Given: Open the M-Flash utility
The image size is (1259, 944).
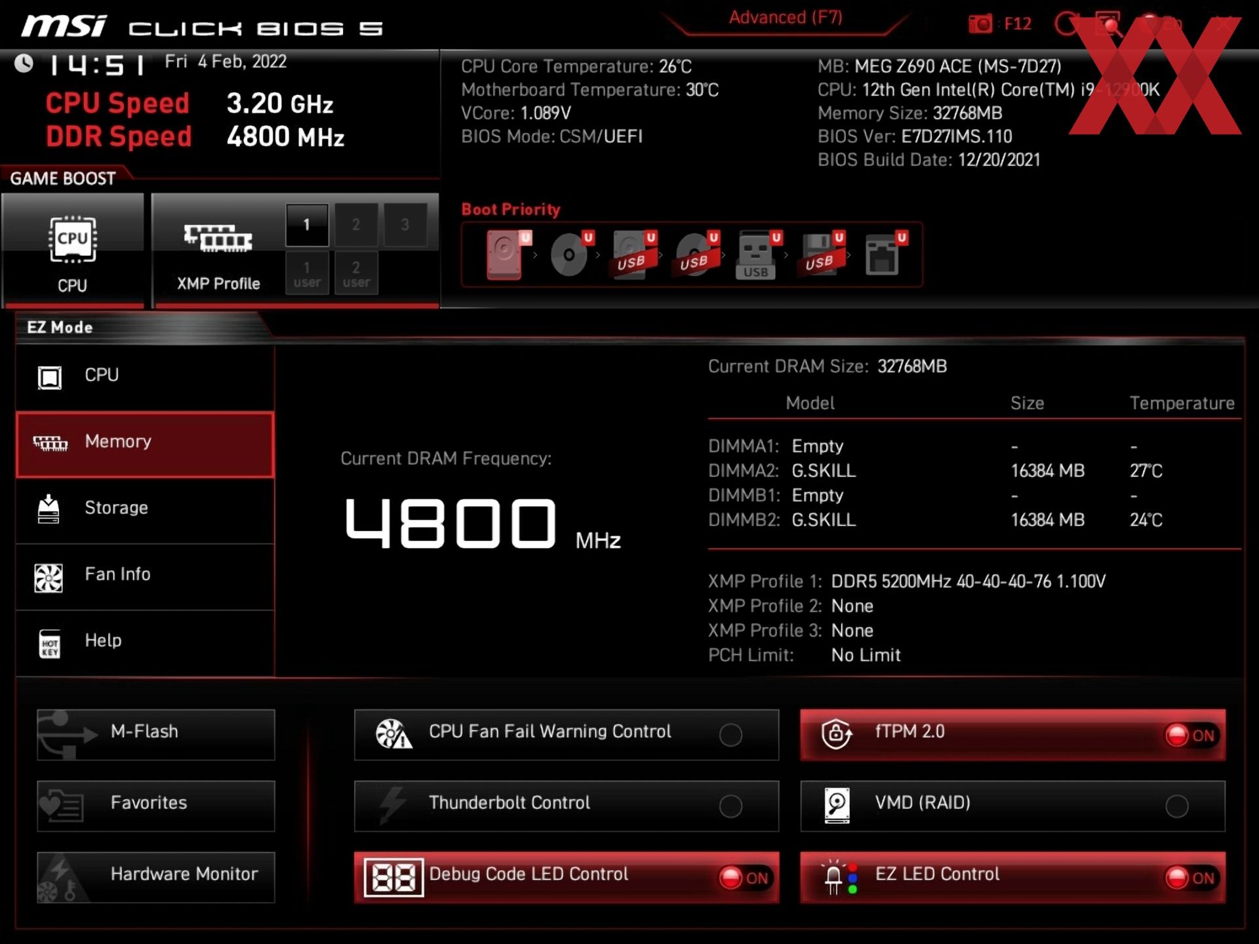Looking at the screenshot, I should coord(156,734).
